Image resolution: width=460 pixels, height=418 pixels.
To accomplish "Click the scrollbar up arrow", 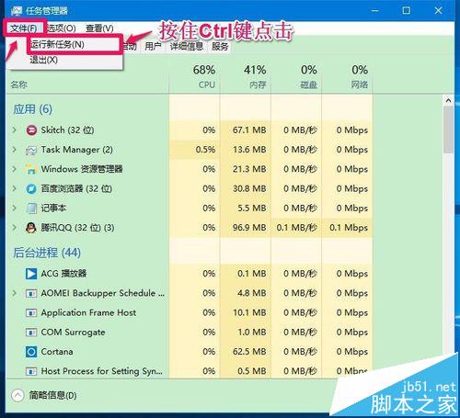I will (448, 100).
